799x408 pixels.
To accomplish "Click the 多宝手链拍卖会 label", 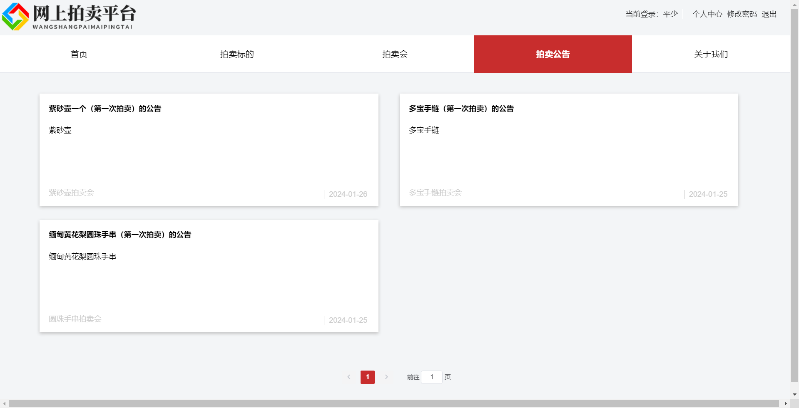I will 435,193.
